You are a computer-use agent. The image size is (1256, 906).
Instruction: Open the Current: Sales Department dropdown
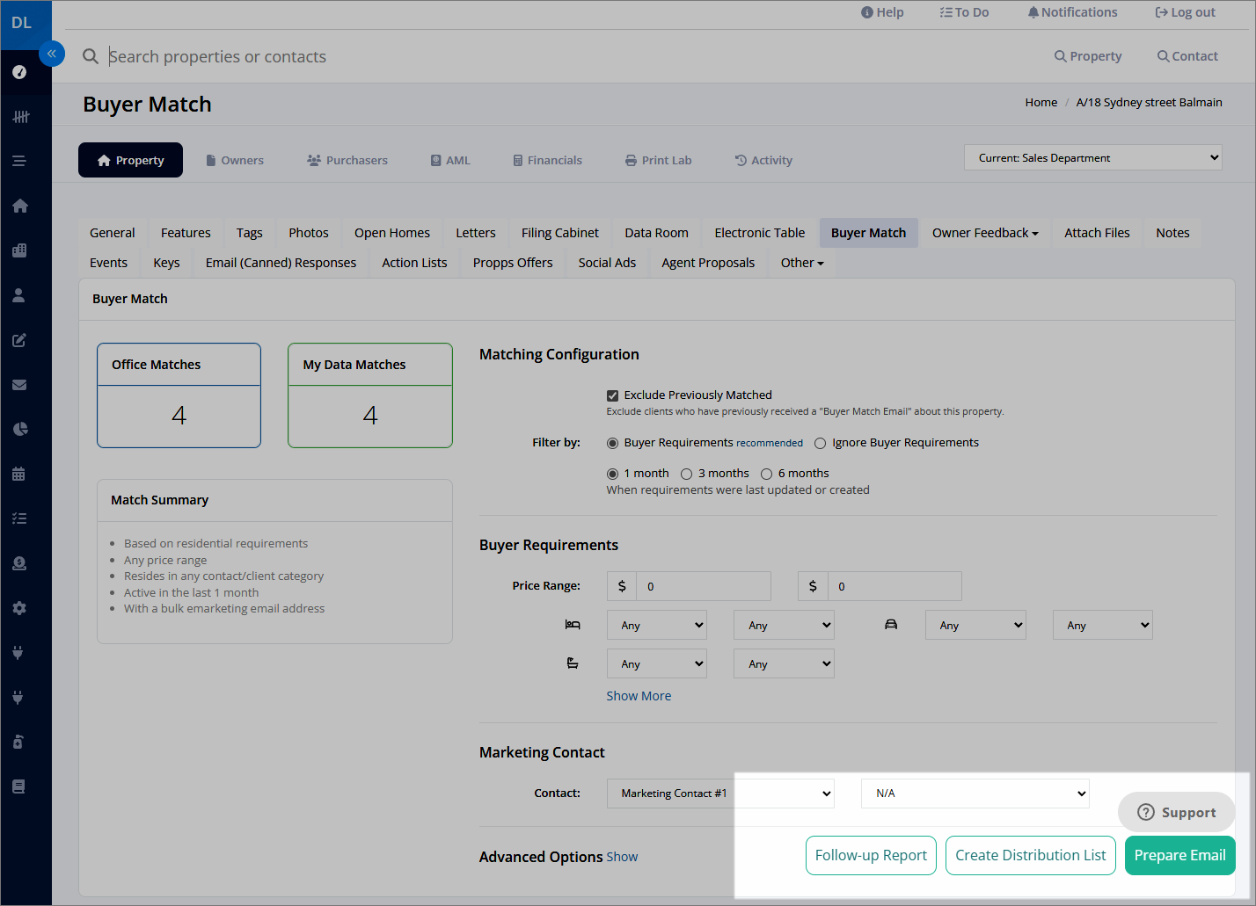pos(1093,158)
